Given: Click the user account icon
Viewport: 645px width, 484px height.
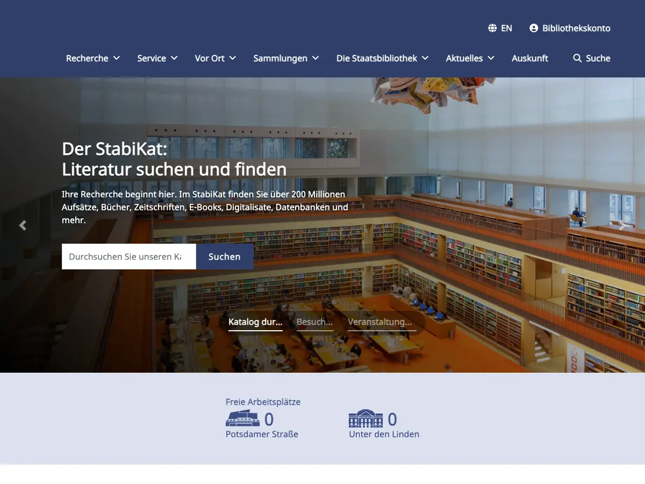Looking at the screenshot, I should pos(534,28).
